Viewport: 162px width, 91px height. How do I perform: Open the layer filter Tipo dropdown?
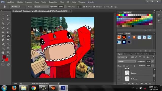point(123,57)
